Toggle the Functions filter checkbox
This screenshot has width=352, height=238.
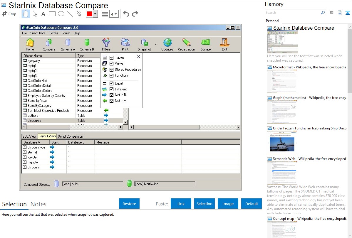point(112,76)
